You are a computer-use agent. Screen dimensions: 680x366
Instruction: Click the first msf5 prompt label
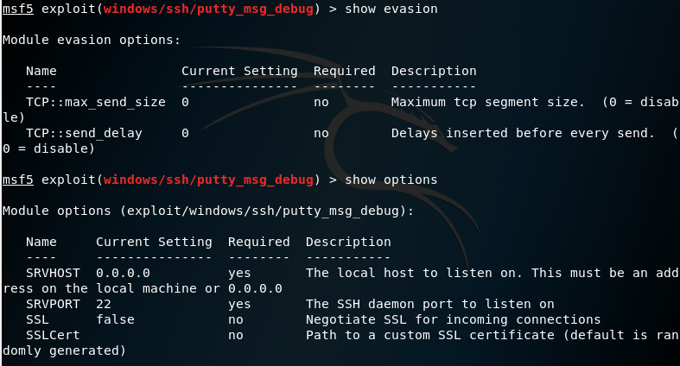18,9
